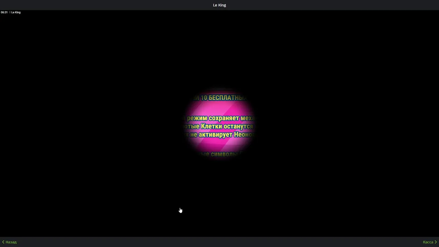439x247 pixels.
Task: Click the pink circular game info panel
Action: (x=219, y=124)
